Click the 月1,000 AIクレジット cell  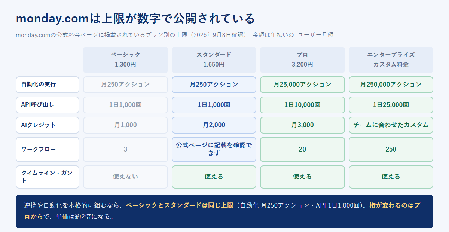(x=125, y=125)
